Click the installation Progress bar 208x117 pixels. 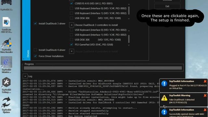(x=103, y=68)
